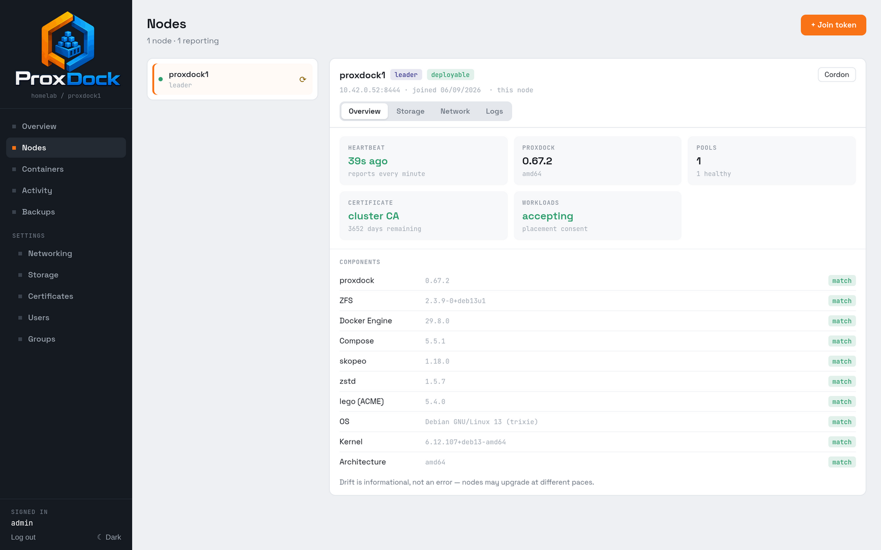Viewport: 881px width, 550px height.
Task: Click the match badge in the proxdock row
Action: pos(842,281)
